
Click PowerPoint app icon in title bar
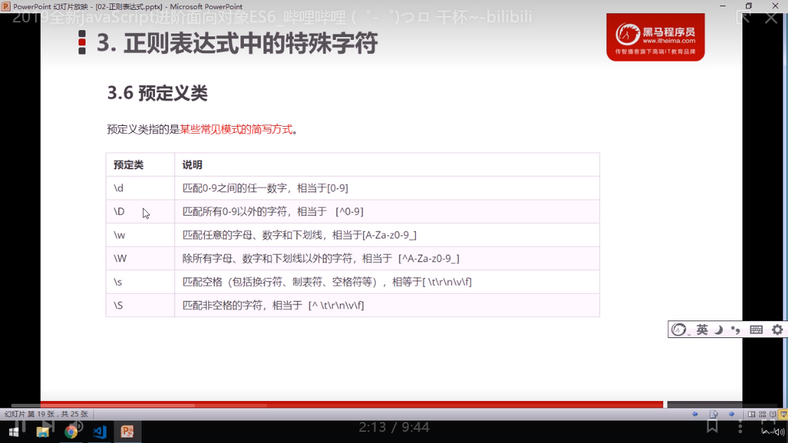[6, 6]
